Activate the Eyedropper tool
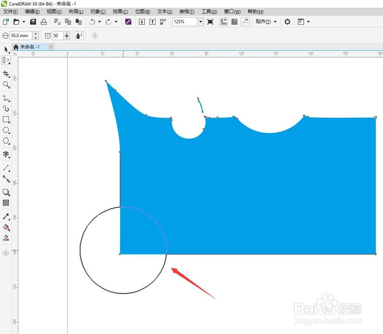The width and height of the screenshot is (383, 334). [6, 216]
